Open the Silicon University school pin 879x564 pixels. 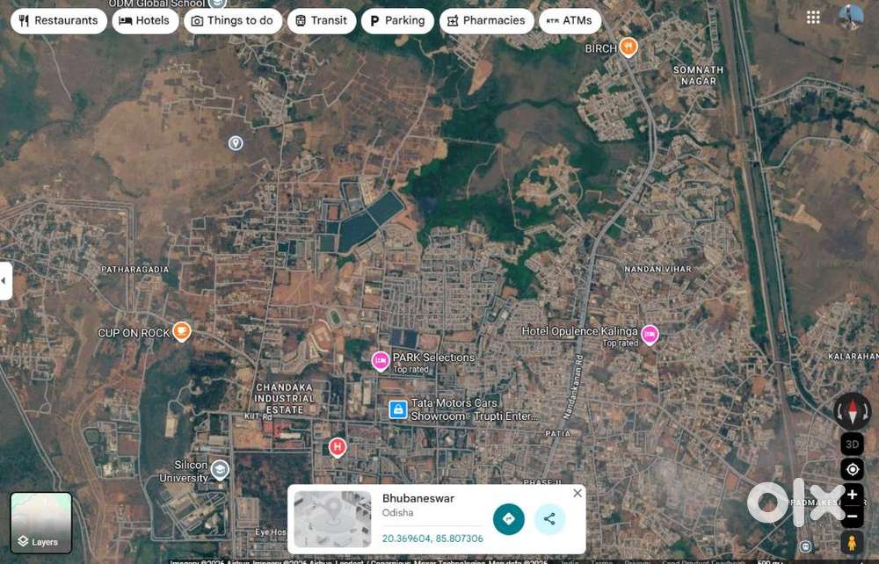[221, 469]
